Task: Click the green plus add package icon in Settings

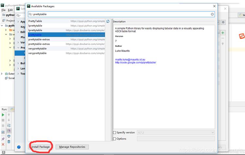Action: coord(223,33)
